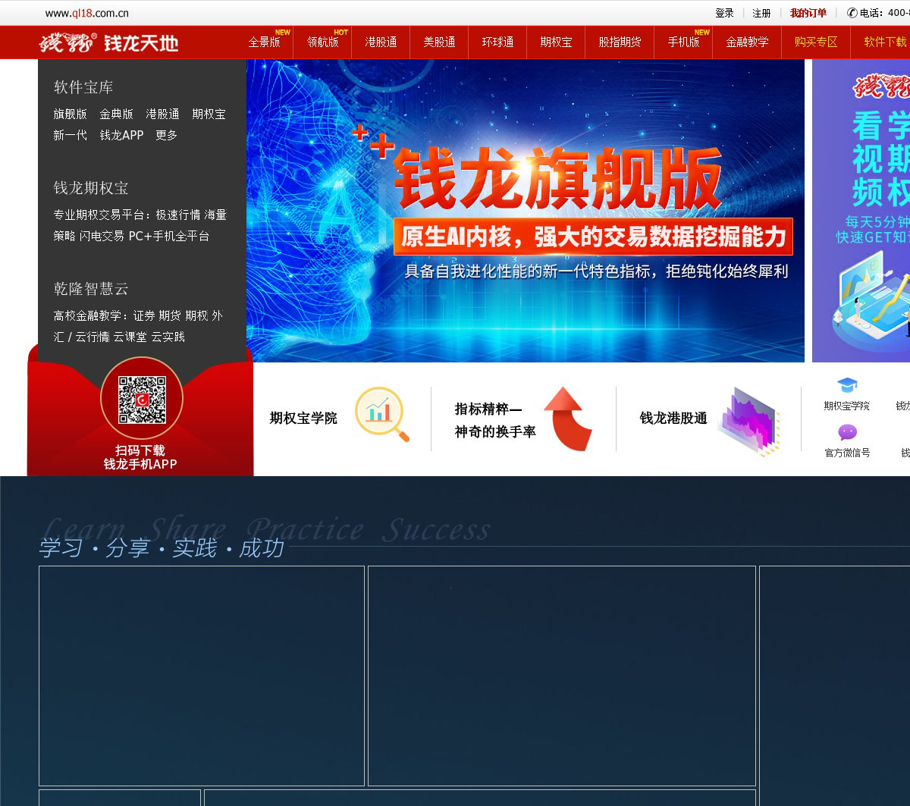Open the graduation cap 期权宝学院 icon

tap(847, 386)
